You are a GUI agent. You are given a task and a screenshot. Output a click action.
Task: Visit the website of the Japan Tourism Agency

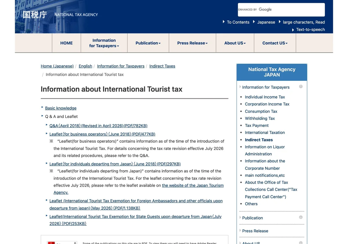click(193, 185)
